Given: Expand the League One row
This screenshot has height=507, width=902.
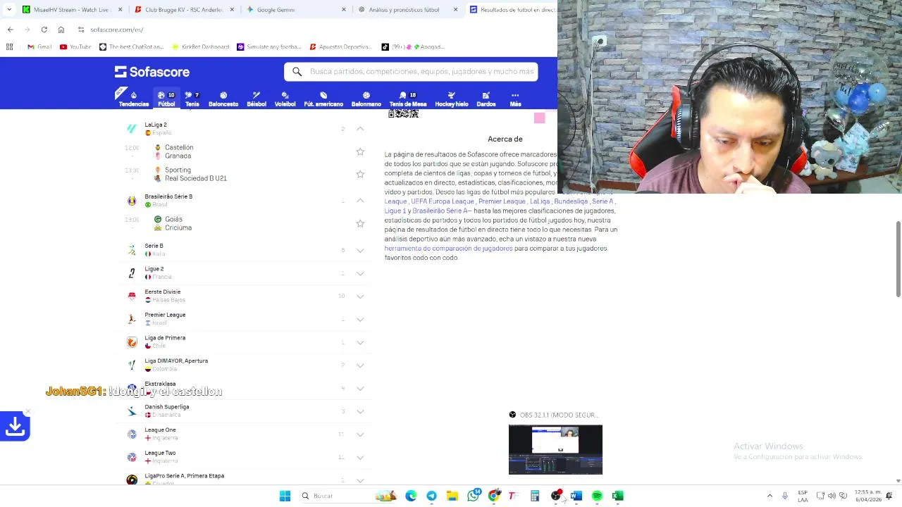Looking at the screenshot, I should 360,434.
